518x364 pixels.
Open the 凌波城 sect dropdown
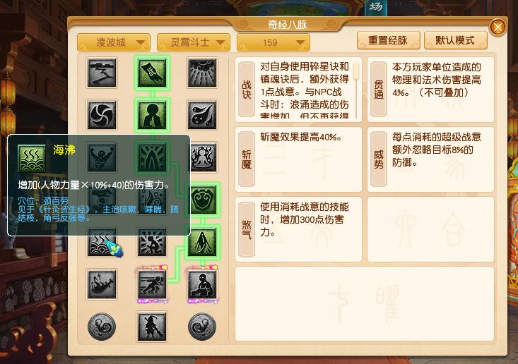click(113, 42)
